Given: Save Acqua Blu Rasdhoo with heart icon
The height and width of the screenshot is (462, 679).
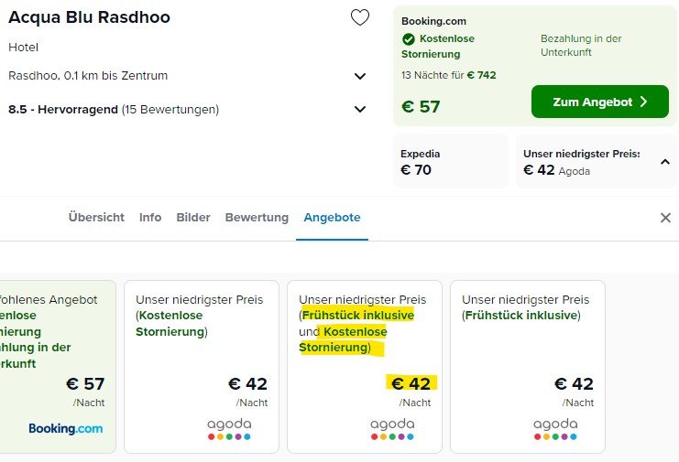Looking at the screenshot, I should [360, 17].
